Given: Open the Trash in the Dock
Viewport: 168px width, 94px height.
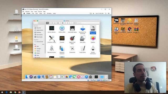Looking at the screenshot, I should point(106,77).
